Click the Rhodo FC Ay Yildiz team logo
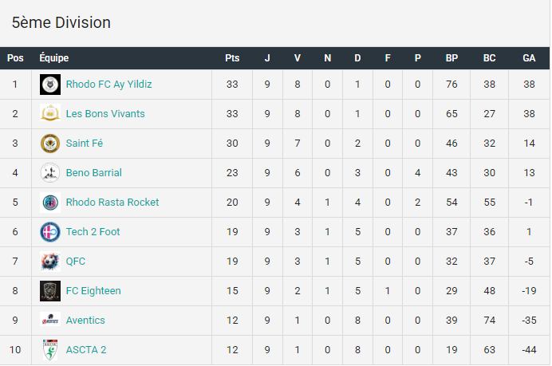 click(x=50, y=85)
